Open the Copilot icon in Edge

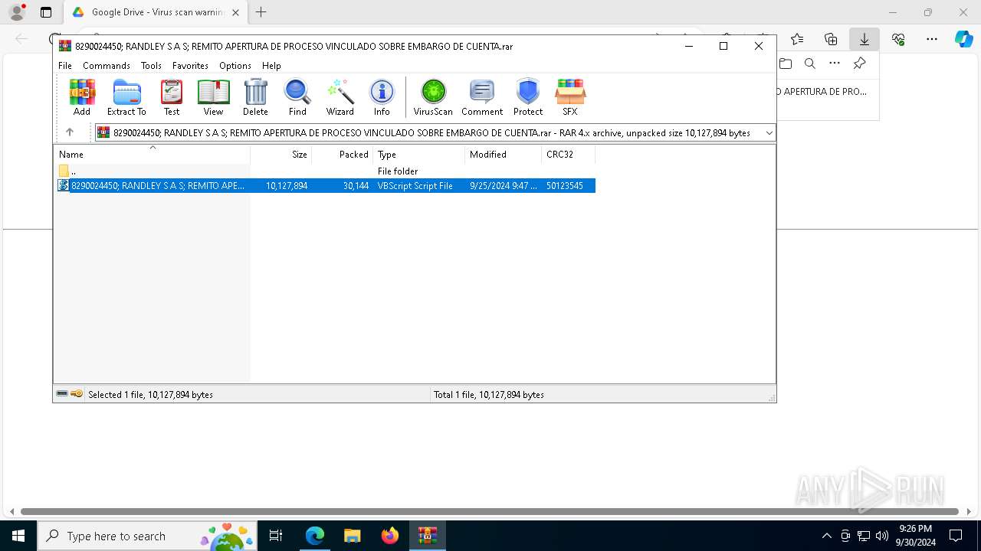pos(963,39)
